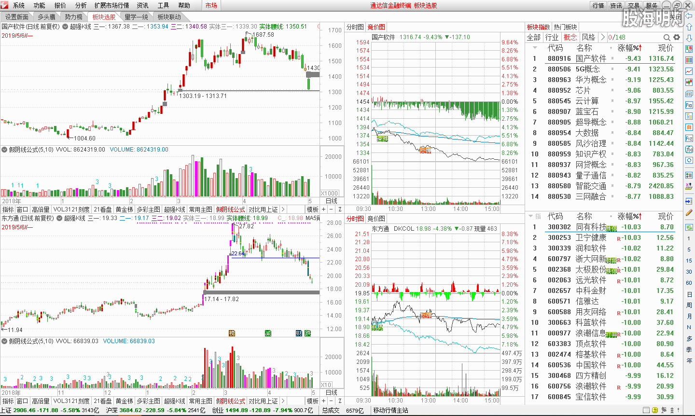Click the 减 marker on 东方通 chart

pyautogui.click(x=268, y=333)
